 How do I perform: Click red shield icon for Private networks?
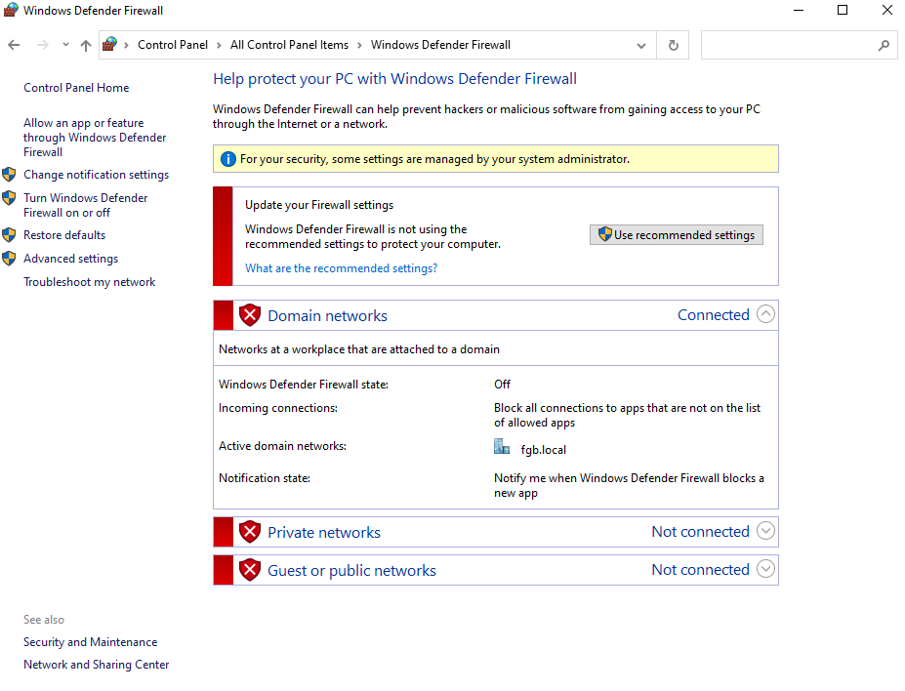249,532
